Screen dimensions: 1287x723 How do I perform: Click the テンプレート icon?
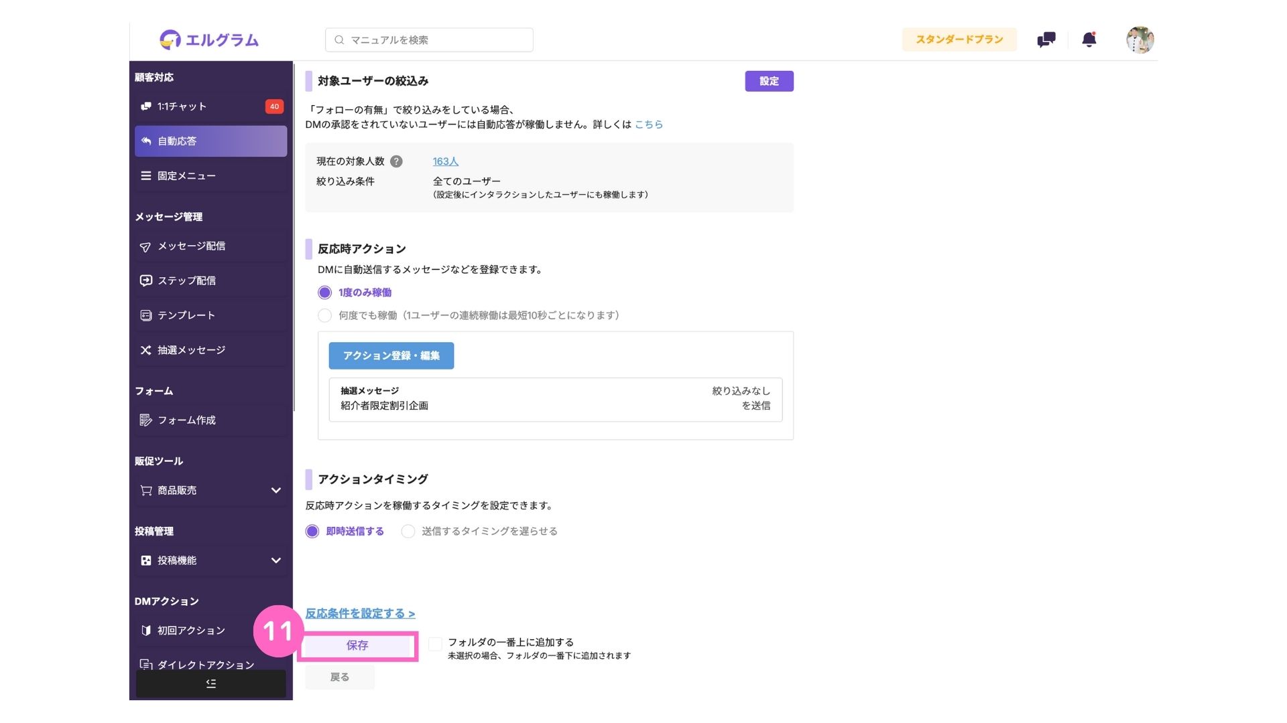click(x=145, y=315)
